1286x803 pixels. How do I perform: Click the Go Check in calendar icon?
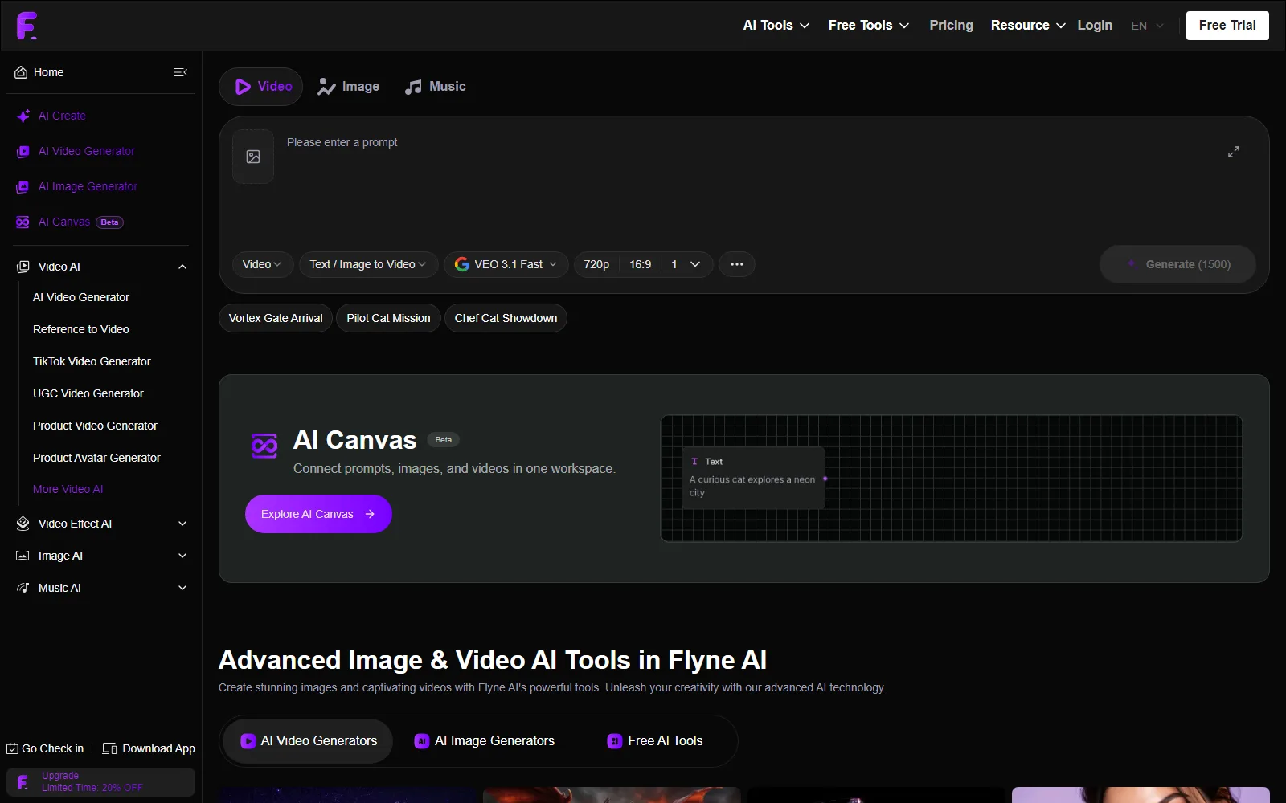[x=12, y=748]
